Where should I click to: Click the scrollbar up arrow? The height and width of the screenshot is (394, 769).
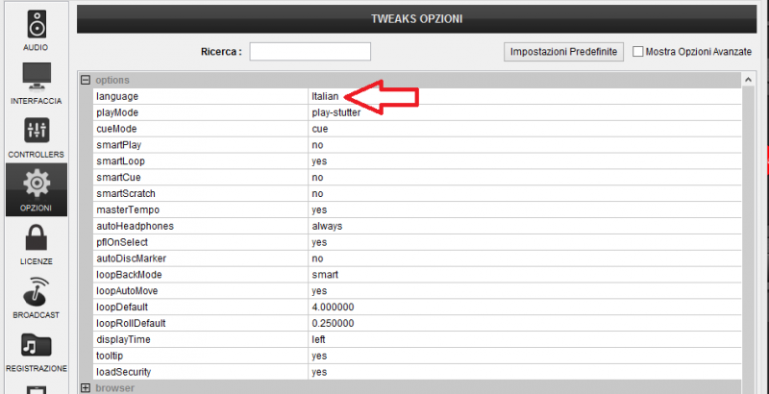click(x=748, y=80)
